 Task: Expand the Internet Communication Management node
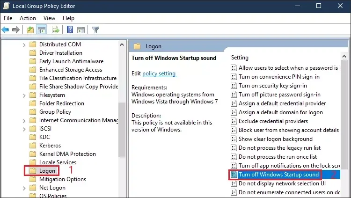click(x=24, y=121)
